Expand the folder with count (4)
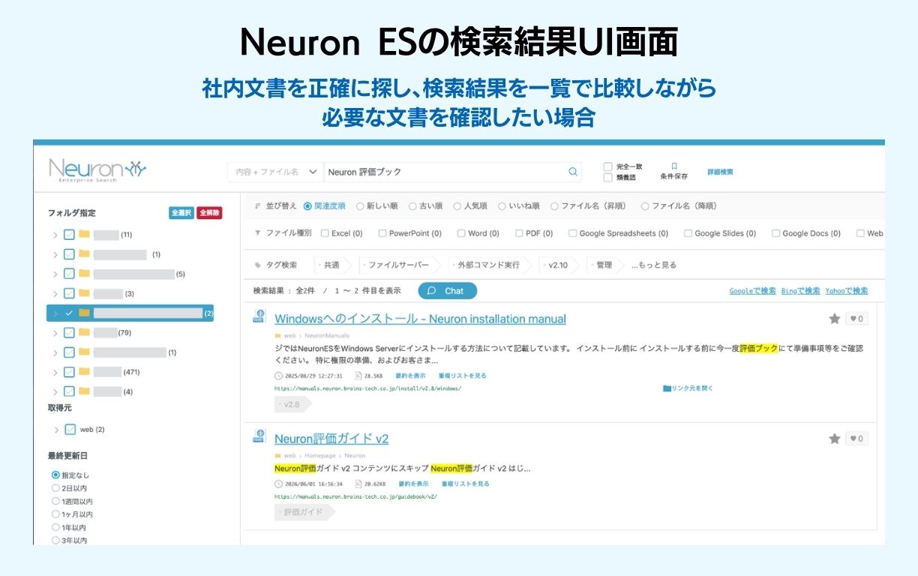This screenshot has height=576, width=918. (55, 391)
